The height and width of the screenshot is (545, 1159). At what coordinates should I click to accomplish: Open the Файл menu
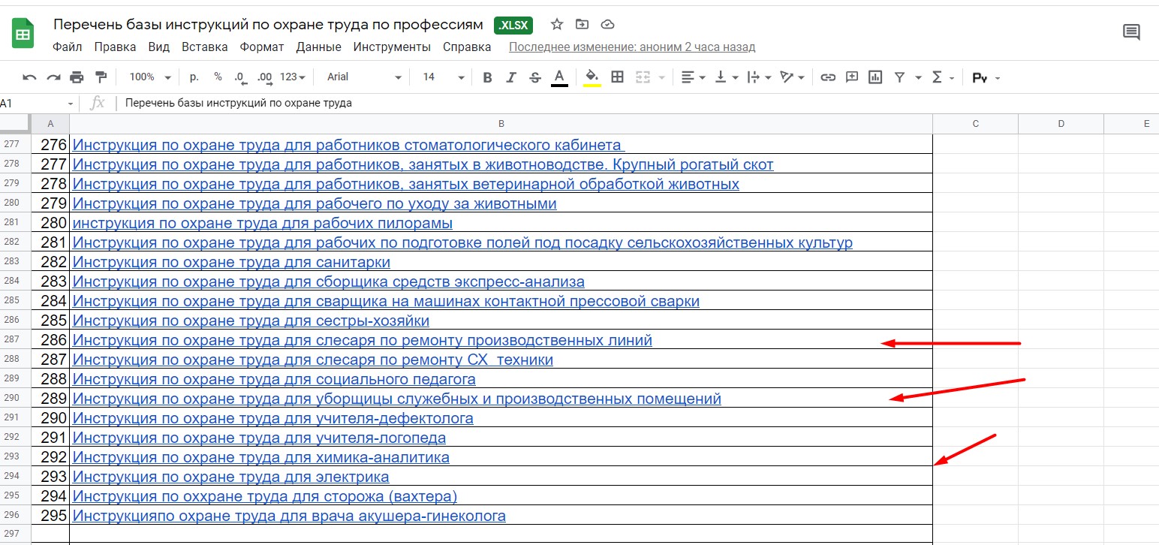point(68,47)
